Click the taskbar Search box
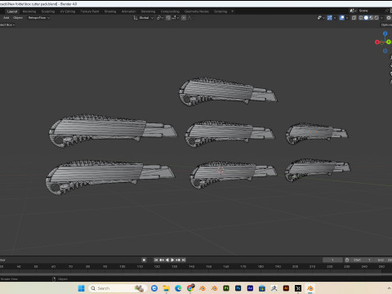This screenshot has width=392, height=294. click(x=118, y=288)
